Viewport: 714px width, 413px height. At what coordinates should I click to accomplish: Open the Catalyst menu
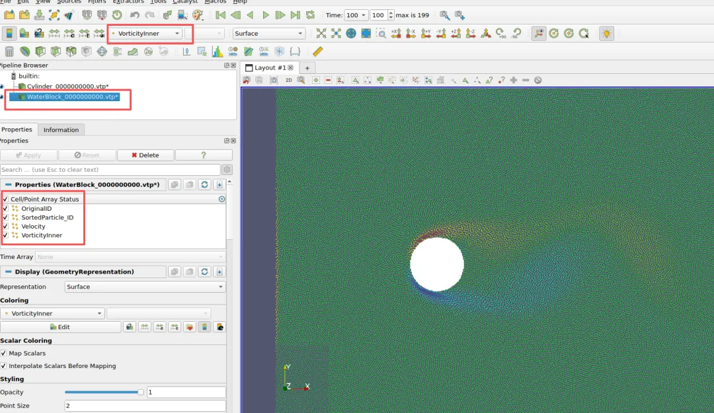(185, 2)
